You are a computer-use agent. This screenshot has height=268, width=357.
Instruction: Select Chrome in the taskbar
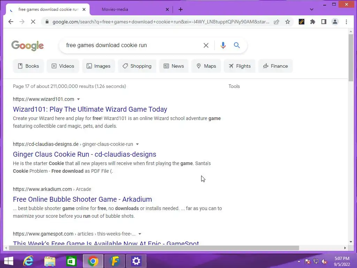click(x=93, y=261)
